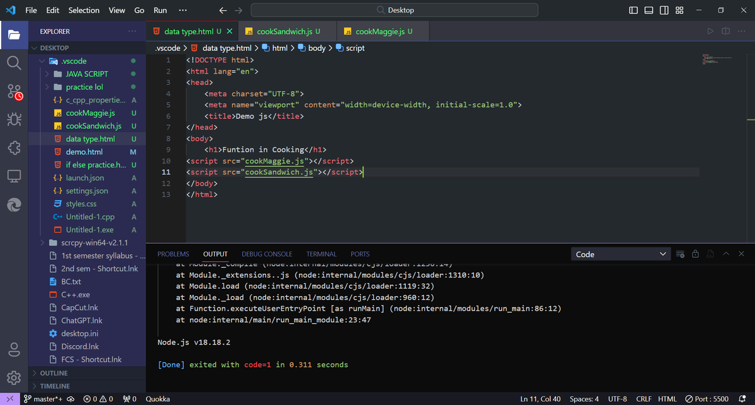Open the Edit menu
Viewport: 755px width, 405px height.
[x=53, y=10]
